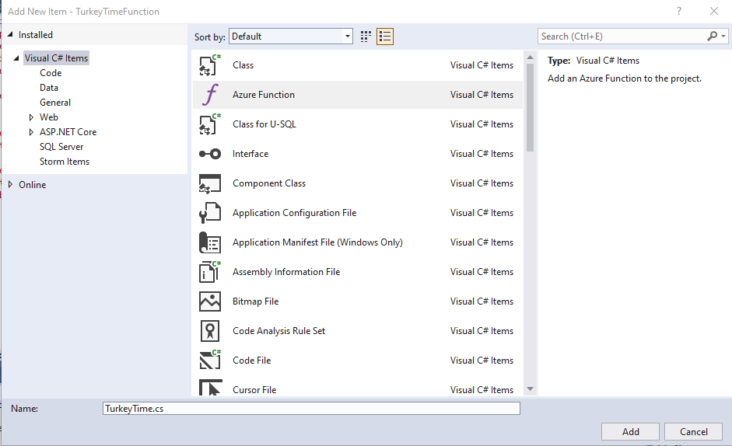Select the 'Bitmap File' template name
This screenshot has height=446, width=732.
click(255, 301)
